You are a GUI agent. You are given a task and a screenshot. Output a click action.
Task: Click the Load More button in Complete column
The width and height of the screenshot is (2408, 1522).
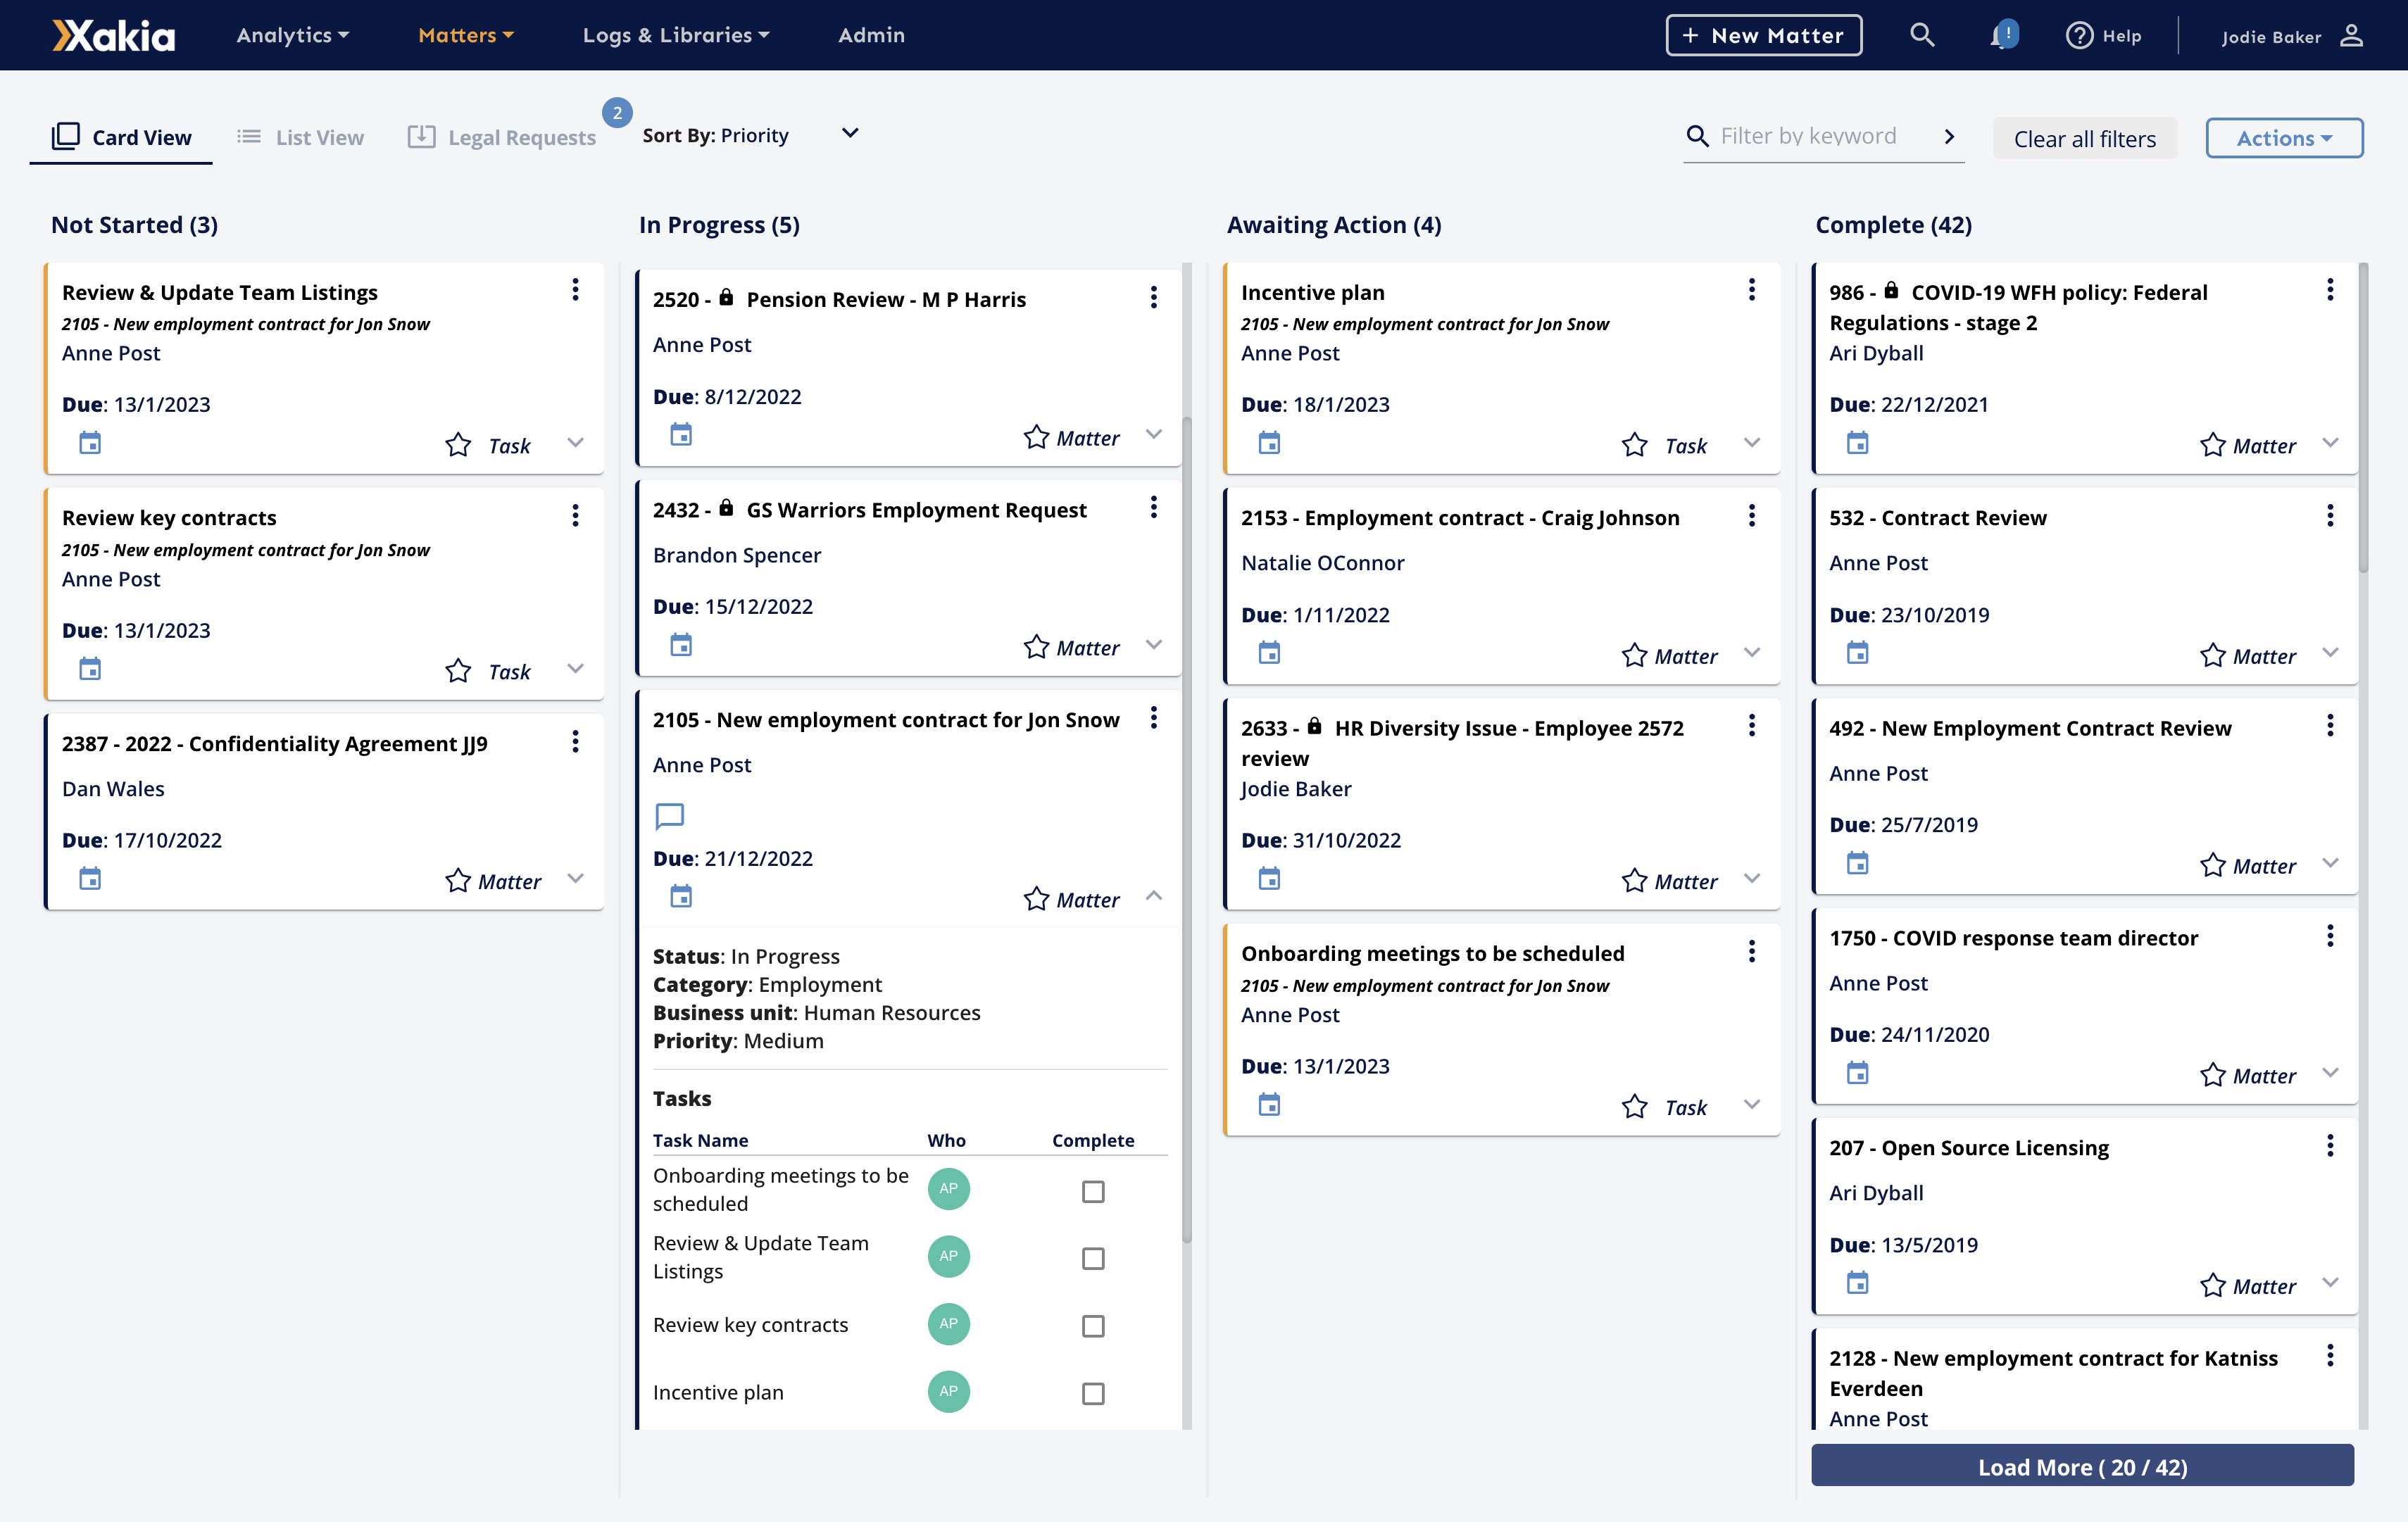(x=2082, y=1466)
